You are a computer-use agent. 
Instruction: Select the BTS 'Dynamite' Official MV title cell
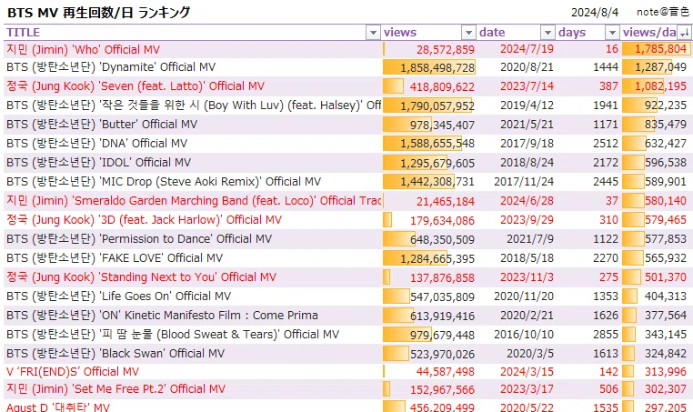(x=111, y=67)
